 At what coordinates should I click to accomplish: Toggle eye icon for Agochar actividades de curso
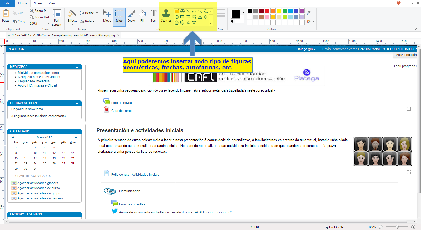tap(14, 188)
